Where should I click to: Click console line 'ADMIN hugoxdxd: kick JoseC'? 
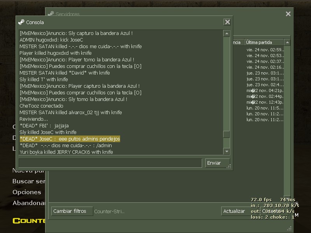pyautogui.click(x=51, y=40)
